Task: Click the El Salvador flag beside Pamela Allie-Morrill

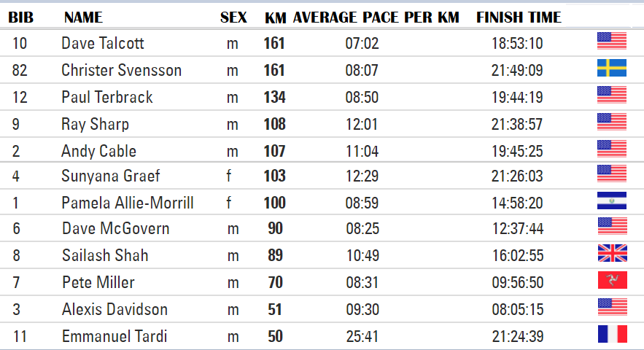Action: (612, 201)
